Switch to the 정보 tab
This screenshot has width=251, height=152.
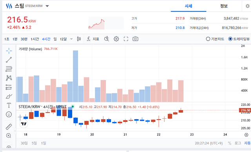224,6
